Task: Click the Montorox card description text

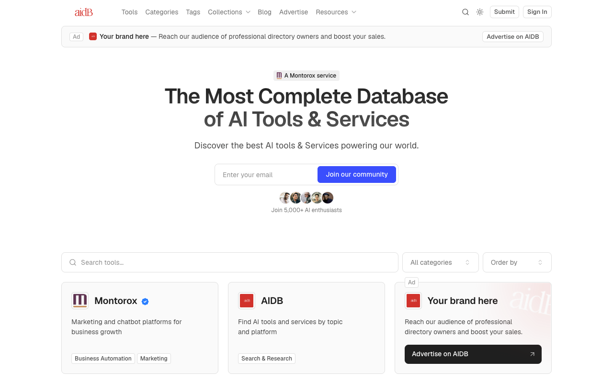Action: click(x=126, y=327)
